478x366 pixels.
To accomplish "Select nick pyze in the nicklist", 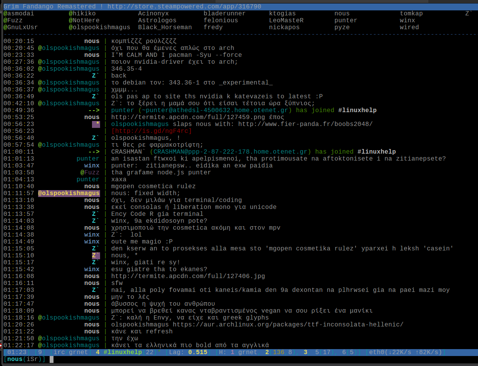I will 342,27.
